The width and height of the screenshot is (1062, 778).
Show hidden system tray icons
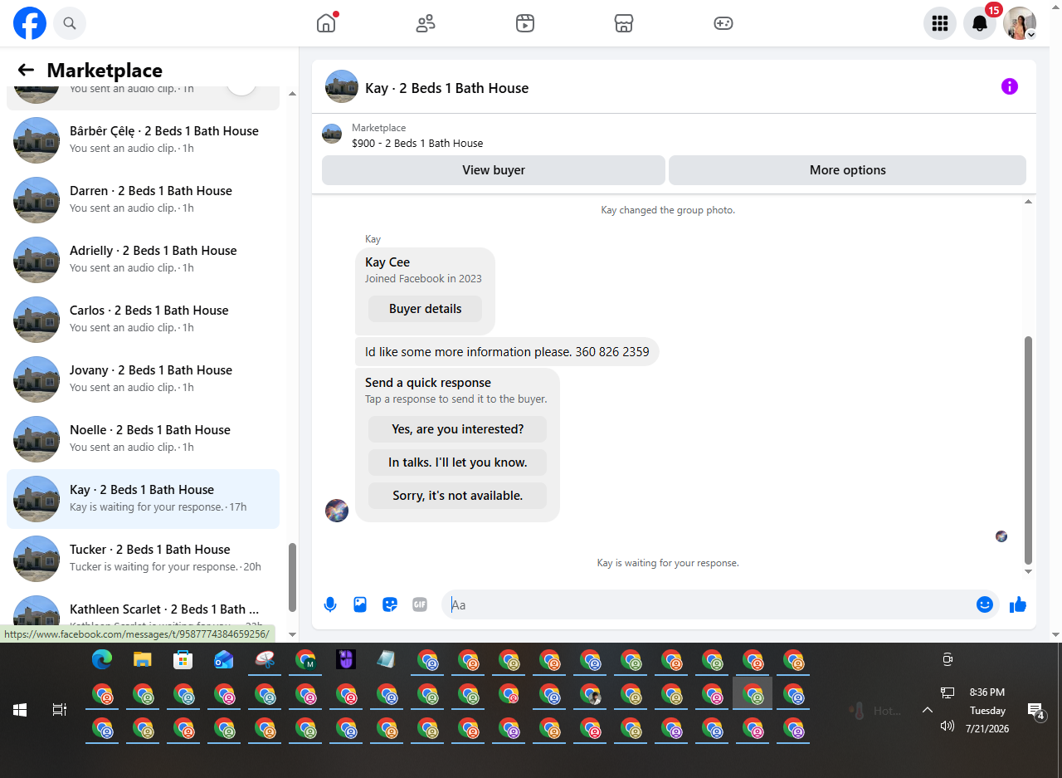(928, 710)
